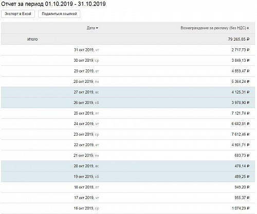Click the 7 121,74 ₽ amount cell
Viewport: 257px width, 214px height.
241,113
